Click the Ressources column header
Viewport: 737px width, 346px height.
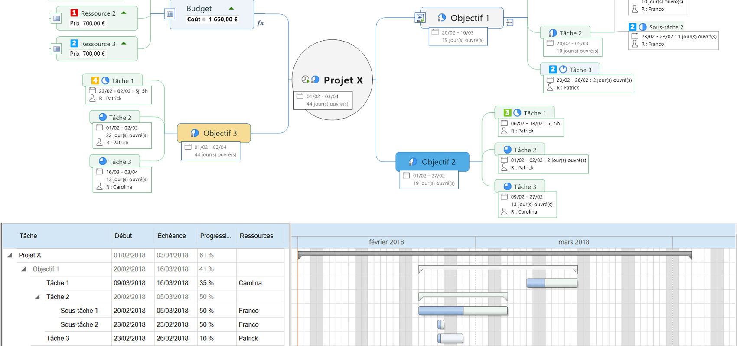[x=256, y=236]
